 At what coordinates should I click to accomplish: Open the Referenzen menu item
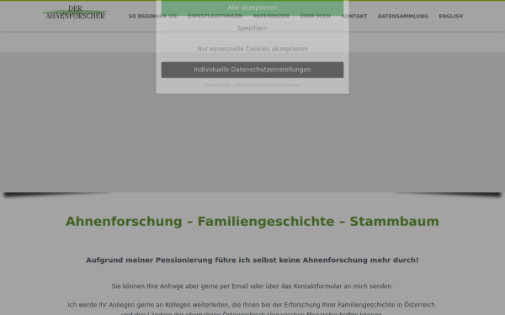click(x=271, y=16)
